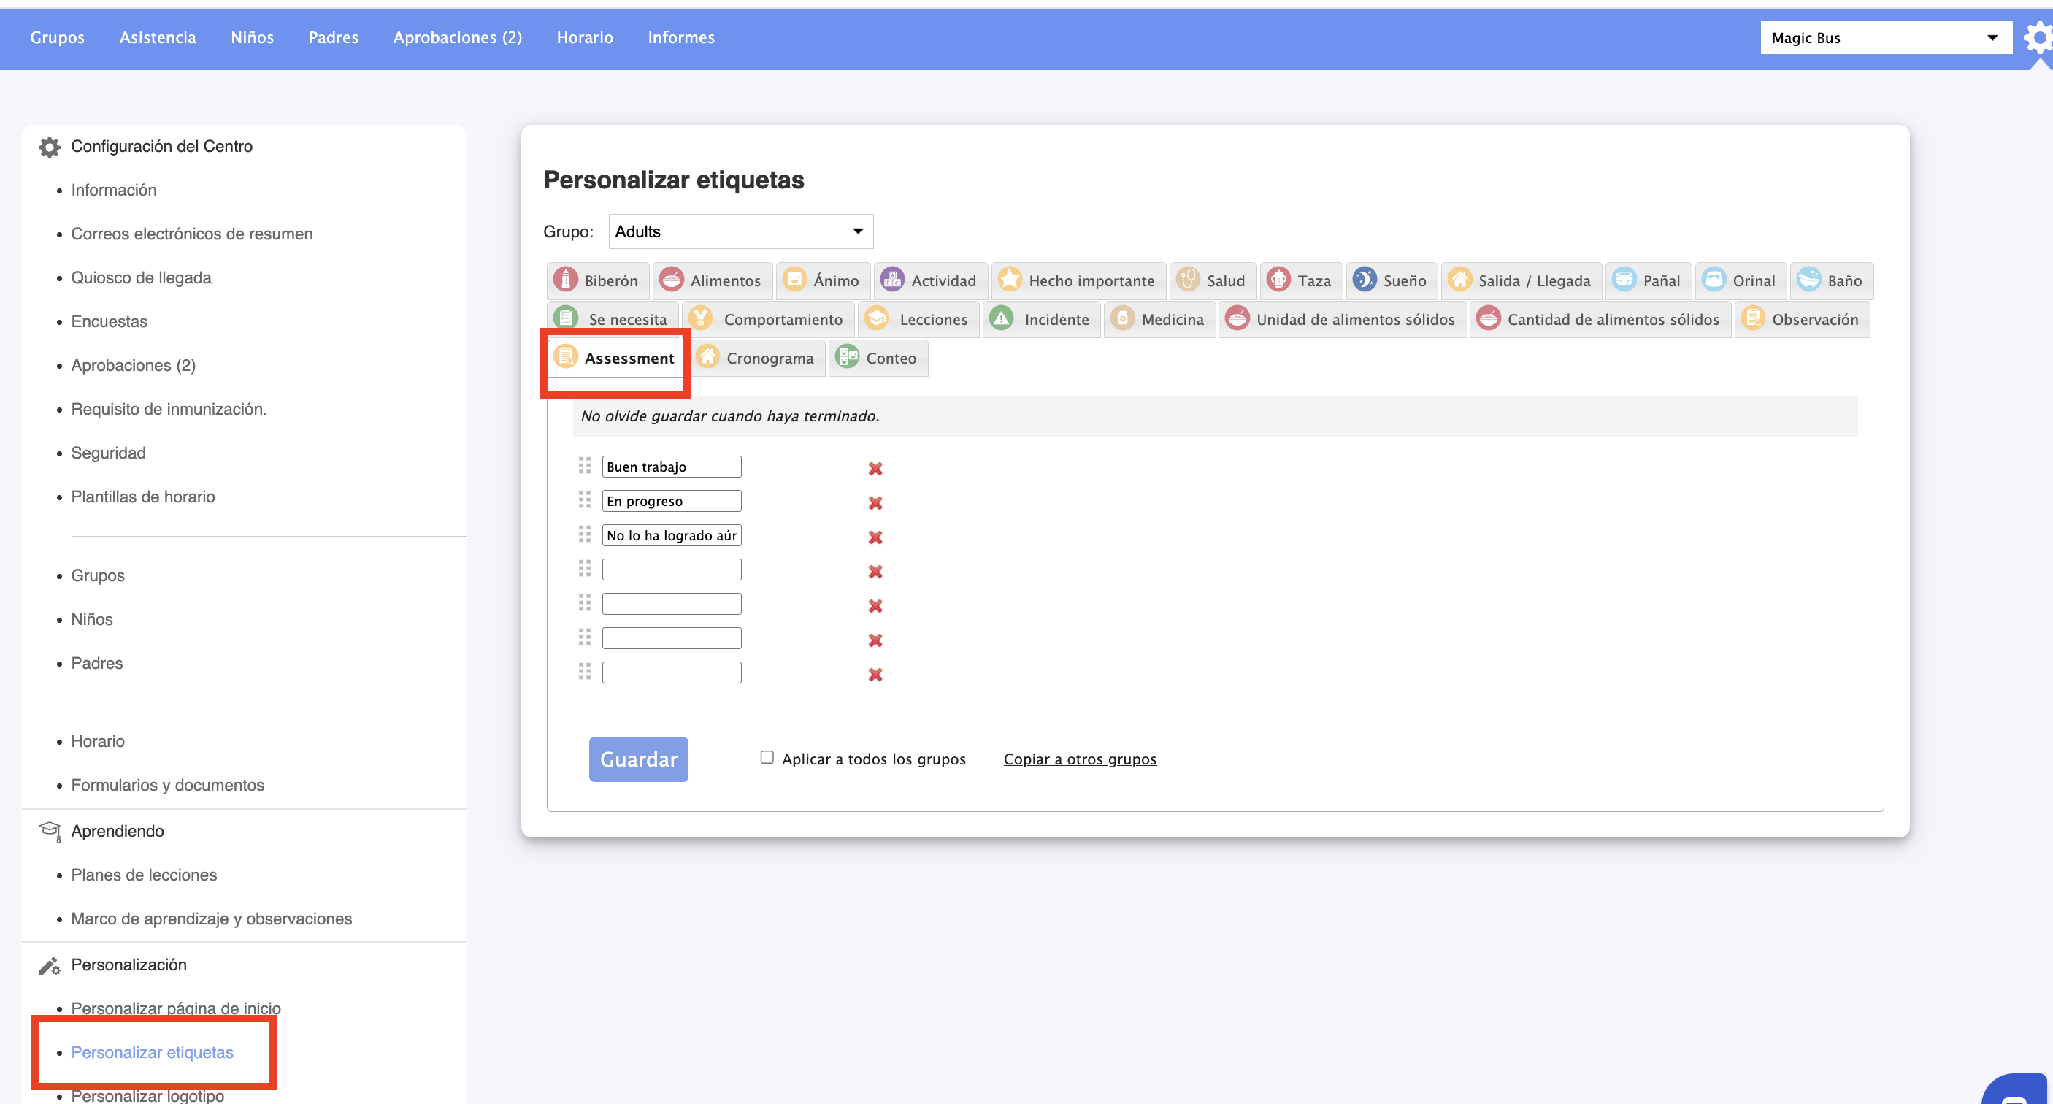Open 'Planes de lecciones' sidebar link
Image resolution: width=2053 pixels, height=1104 pixels.
click(143, 875)
